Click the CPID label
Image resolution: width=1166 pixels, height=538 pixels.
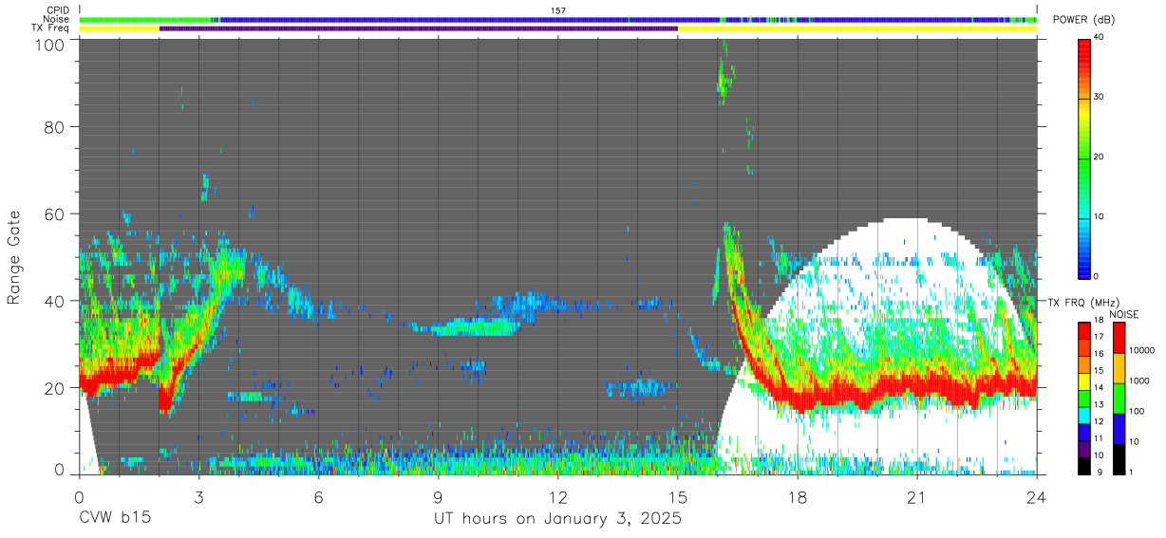(59, 10)
